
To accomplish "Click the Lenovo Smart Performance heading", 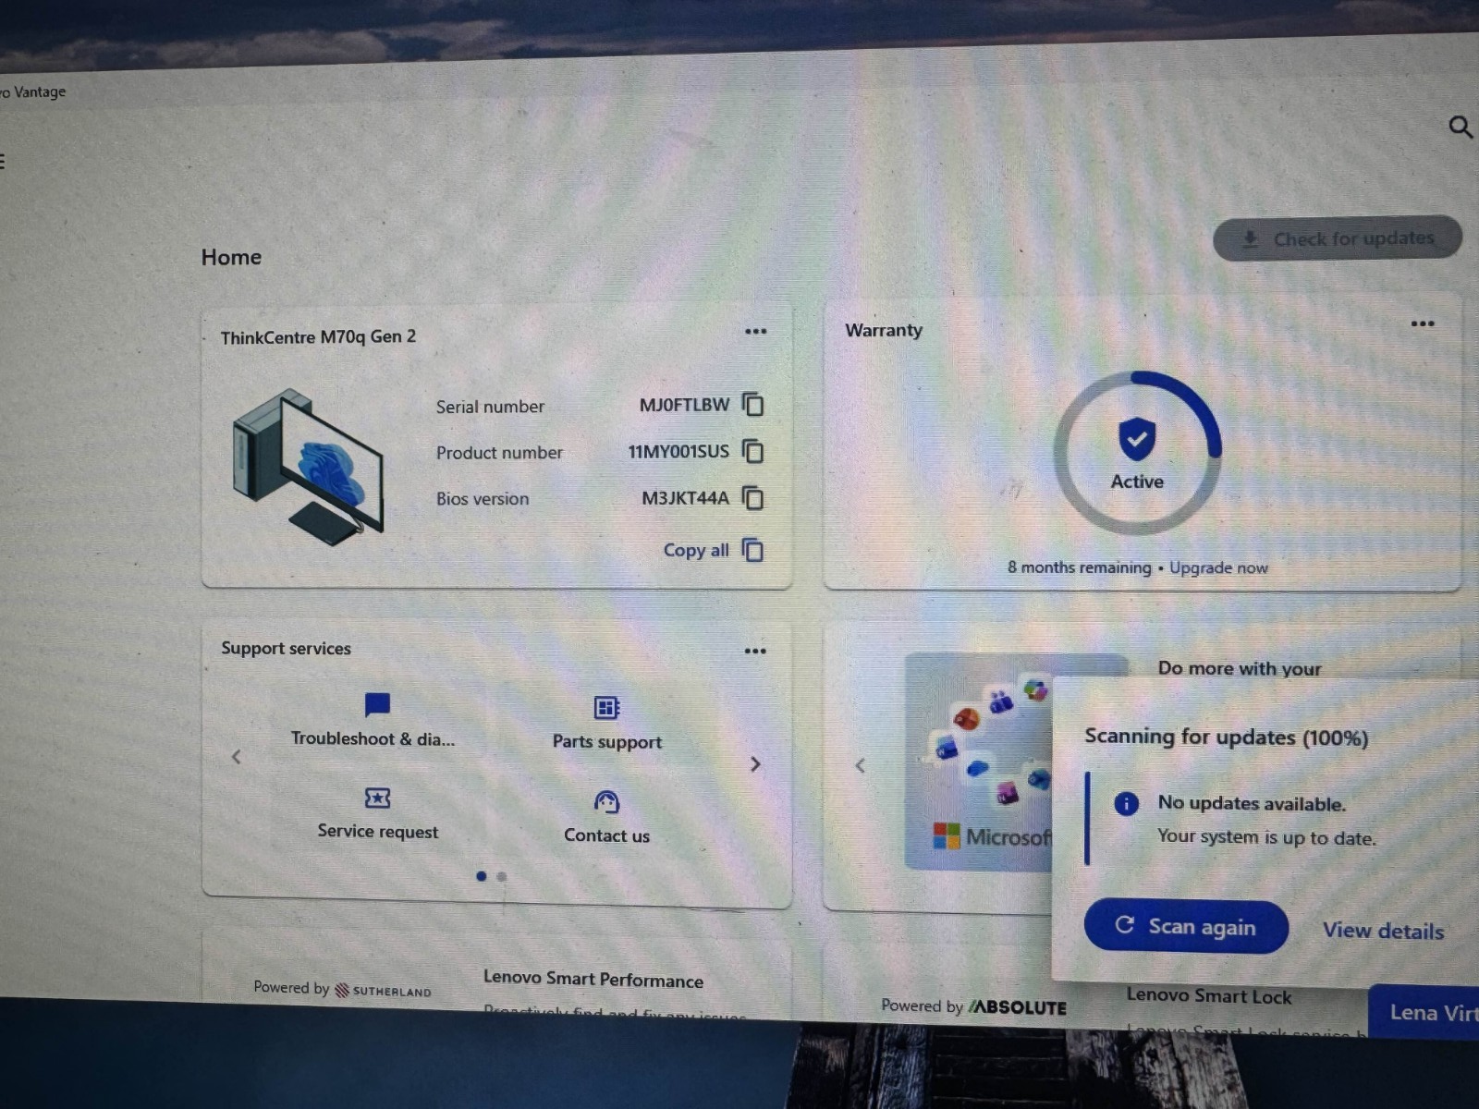I will click(x=593, y=979).
